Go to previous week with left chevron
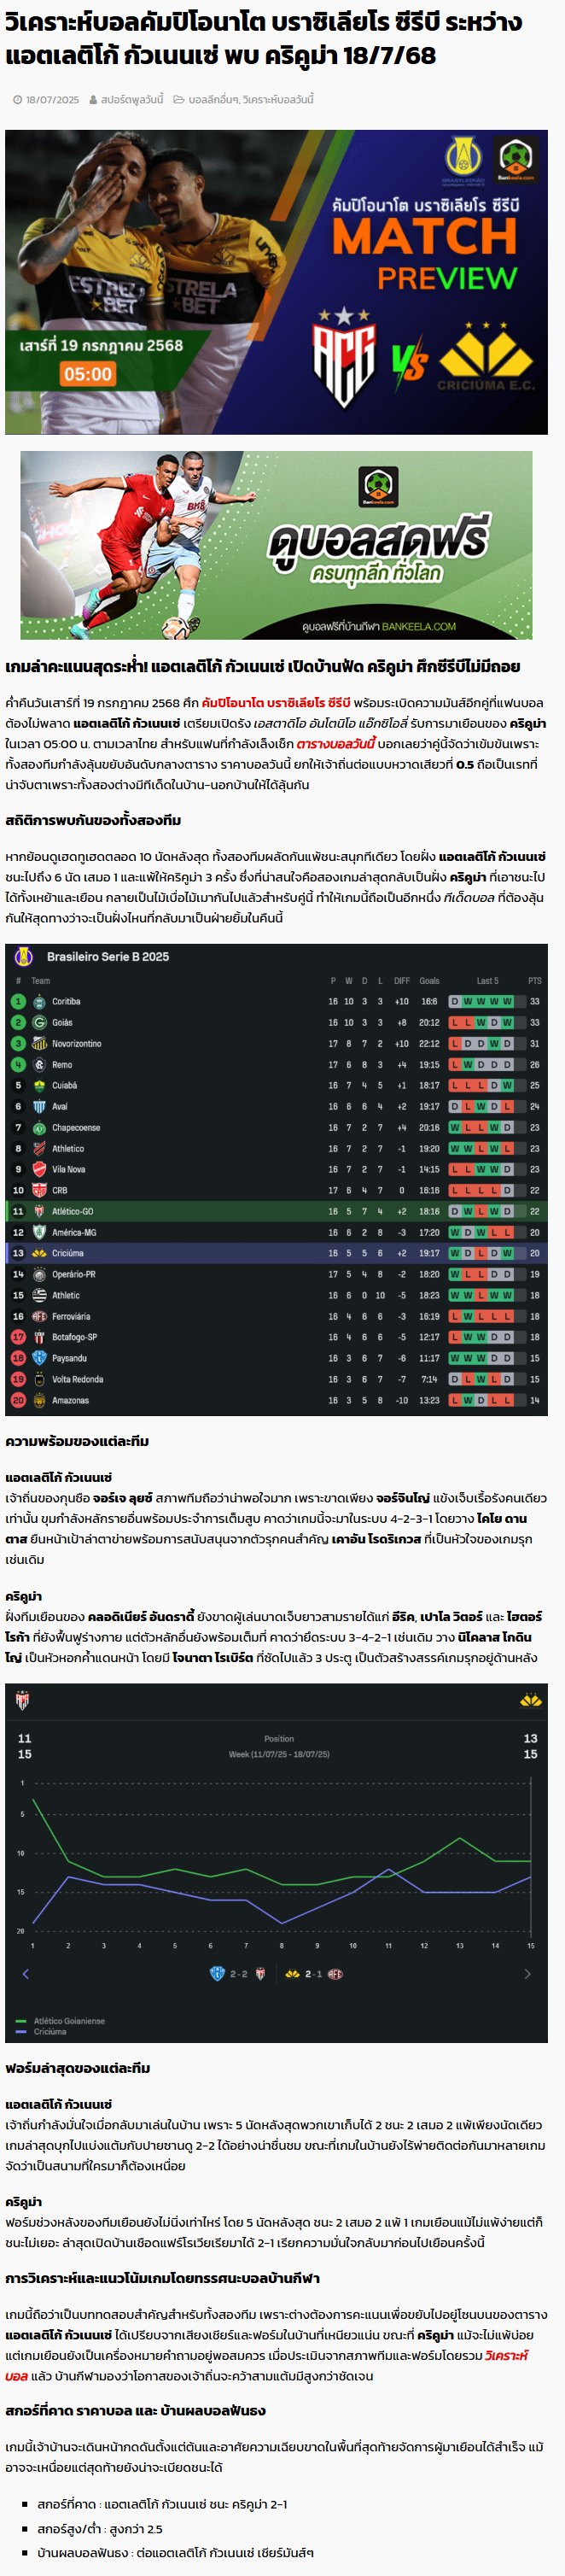The width and height of the screenshot is (565, 2576). click(26, 1974)
